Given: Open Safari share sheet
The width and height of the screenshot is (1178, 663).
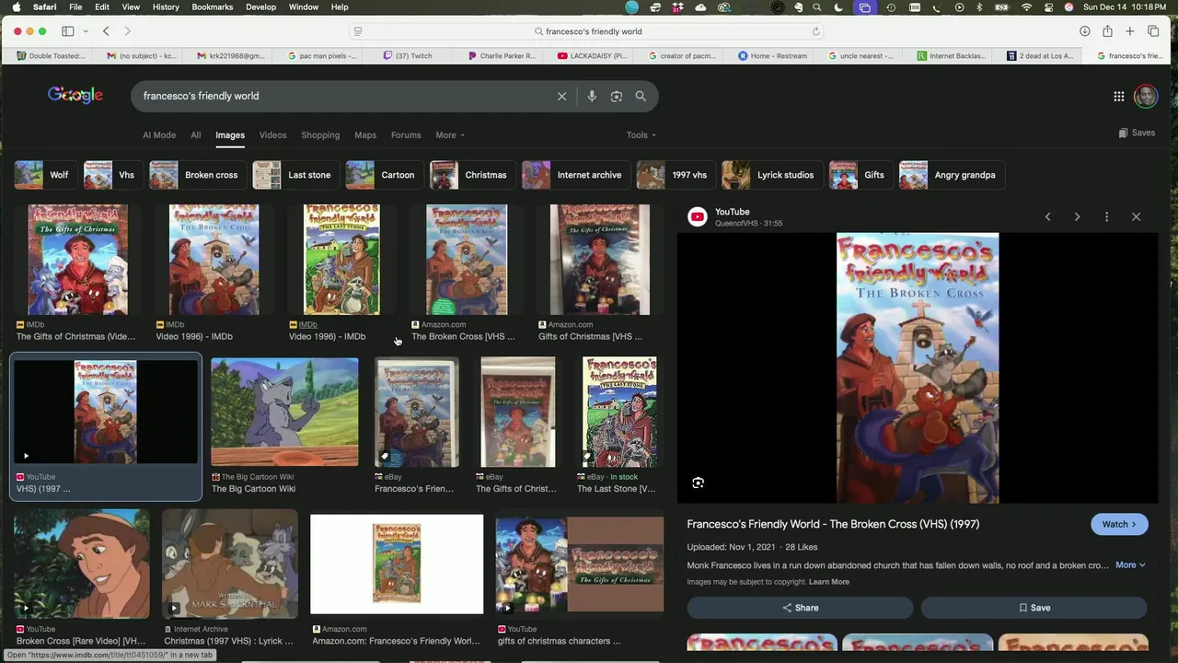Looking at the screenshot, I should (1108, 31).
